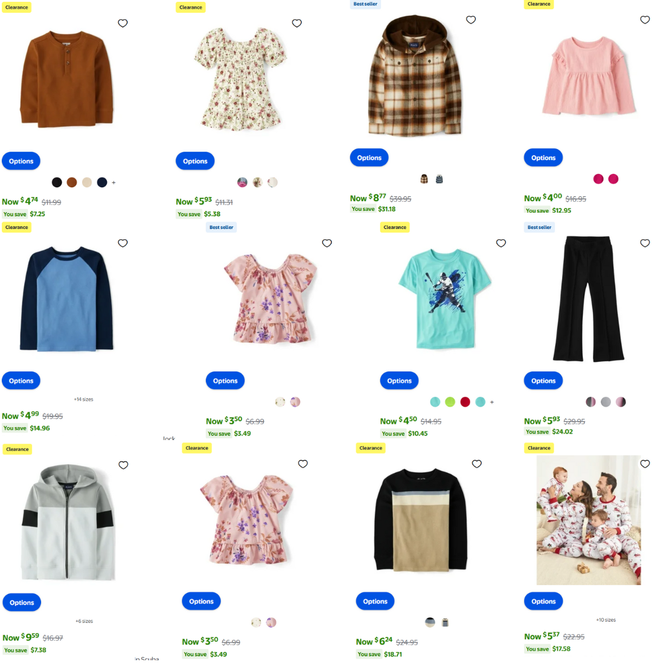Click heart icon on pink ruffle top
The height and width of the screenshot is (664, 652).
pyautogui.click(x=645, y=20)
